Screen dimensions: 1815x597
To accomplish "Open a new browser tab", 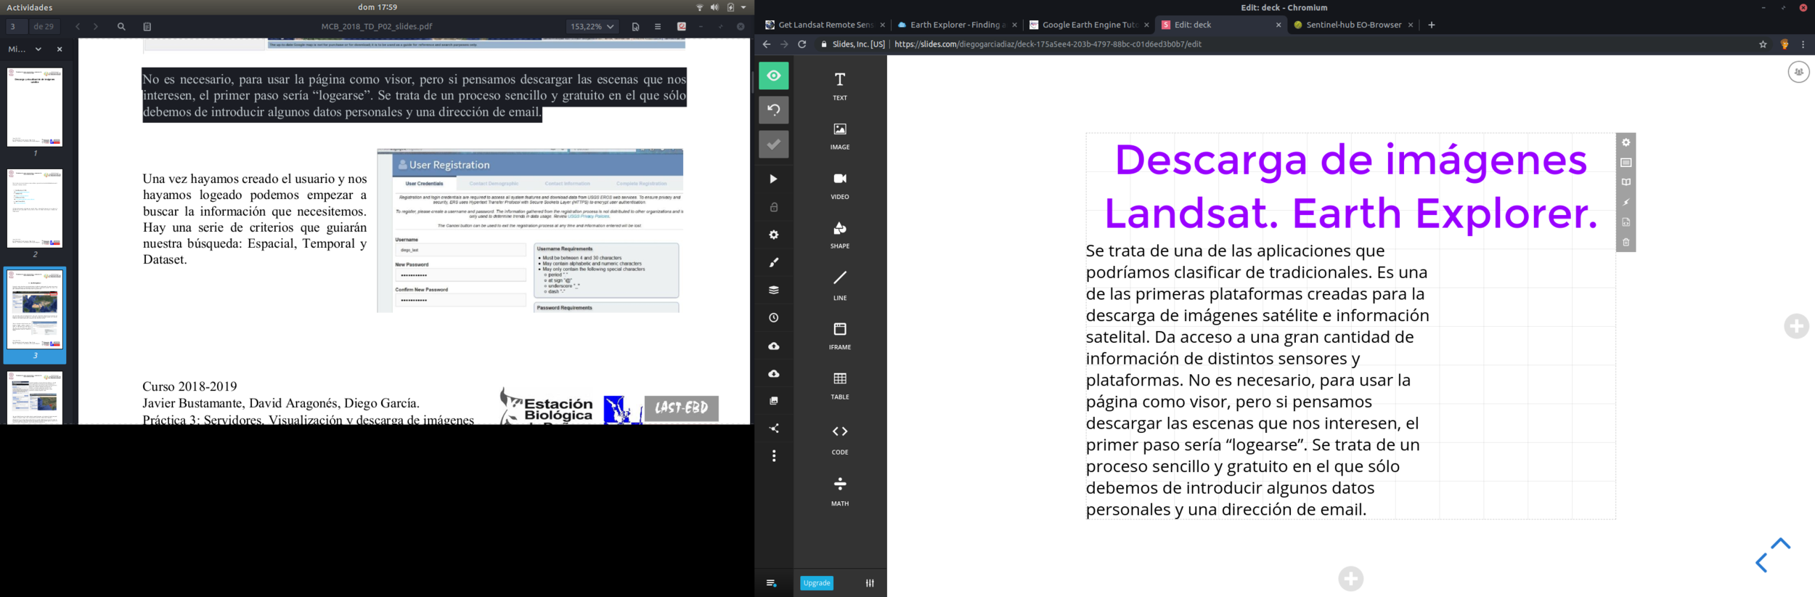I will point(1431,25).
